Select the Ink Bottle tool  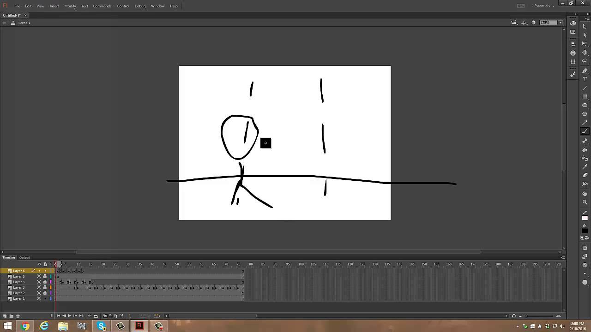coord(585,158)
